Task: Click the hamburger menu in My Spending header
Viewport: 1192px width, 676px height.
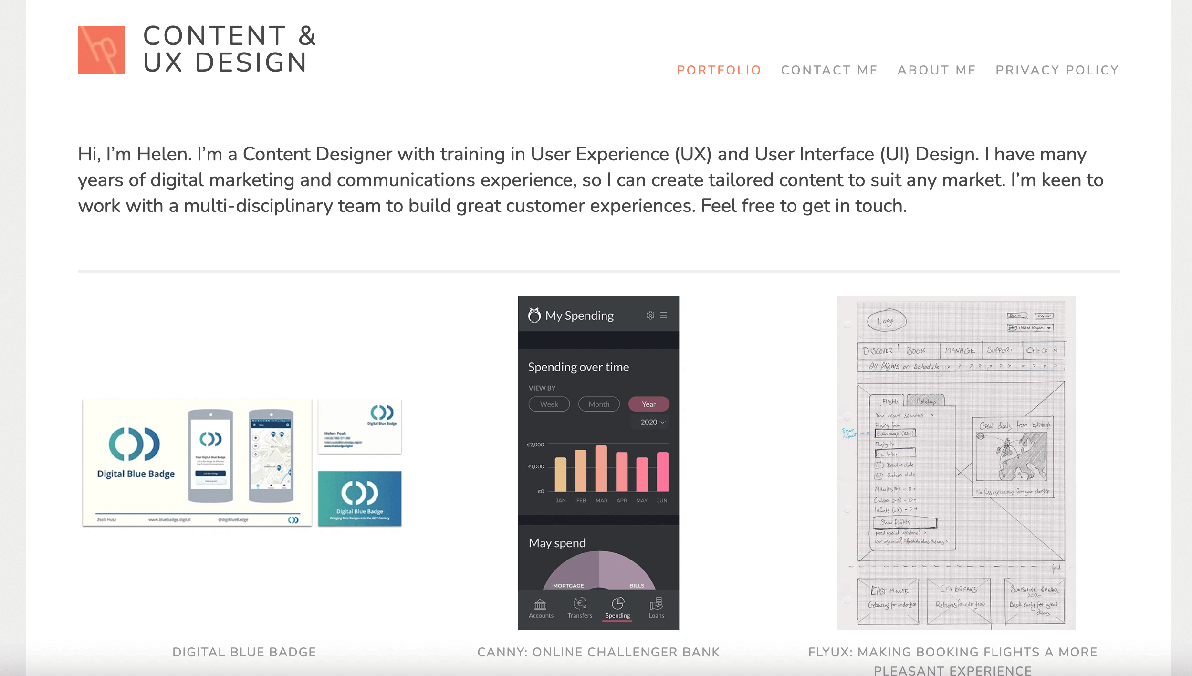Action: point(664,315)
